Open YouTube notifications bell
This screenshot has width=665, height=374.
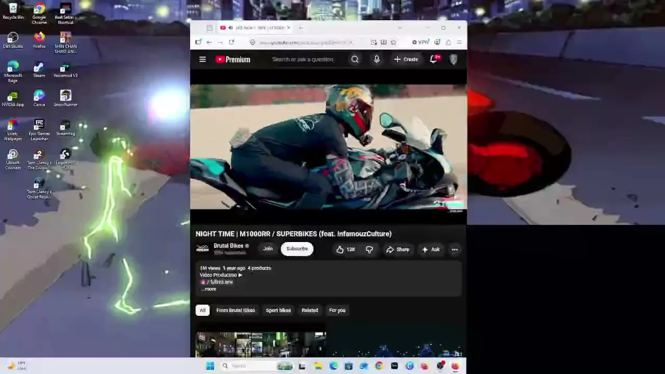(x=434, y=59)
